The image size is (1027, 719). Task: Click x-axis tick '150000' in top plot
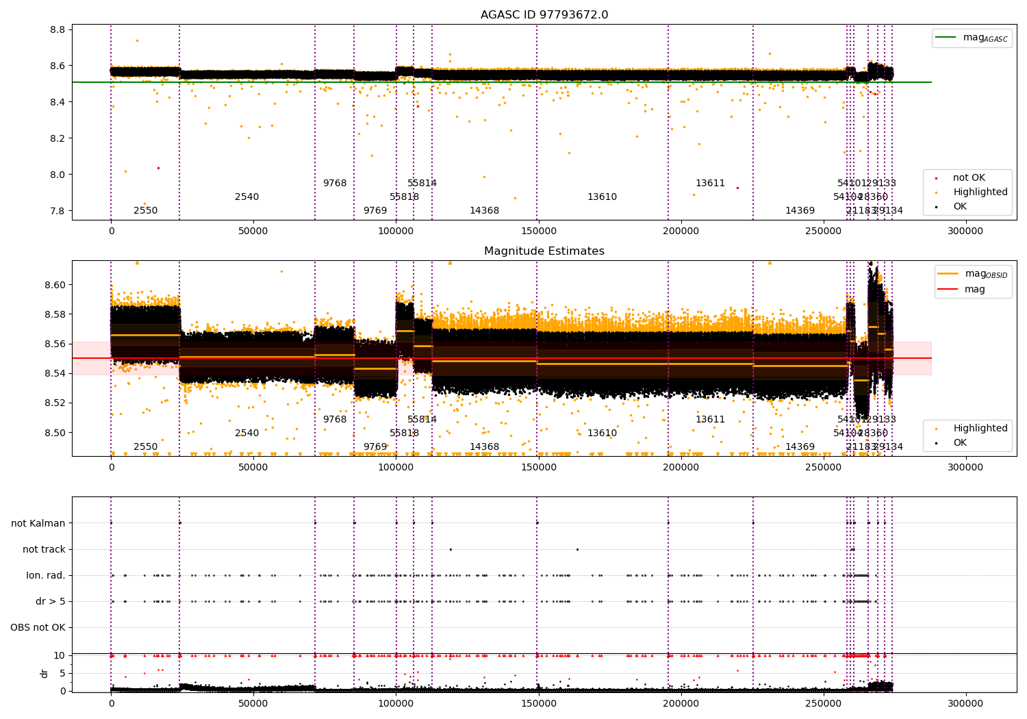tap(538, 231)
